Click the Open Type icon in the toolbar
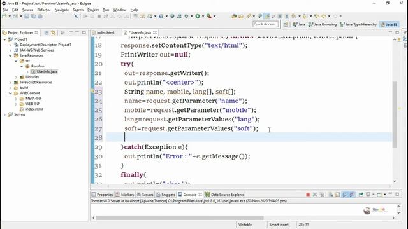 [234, 16]
